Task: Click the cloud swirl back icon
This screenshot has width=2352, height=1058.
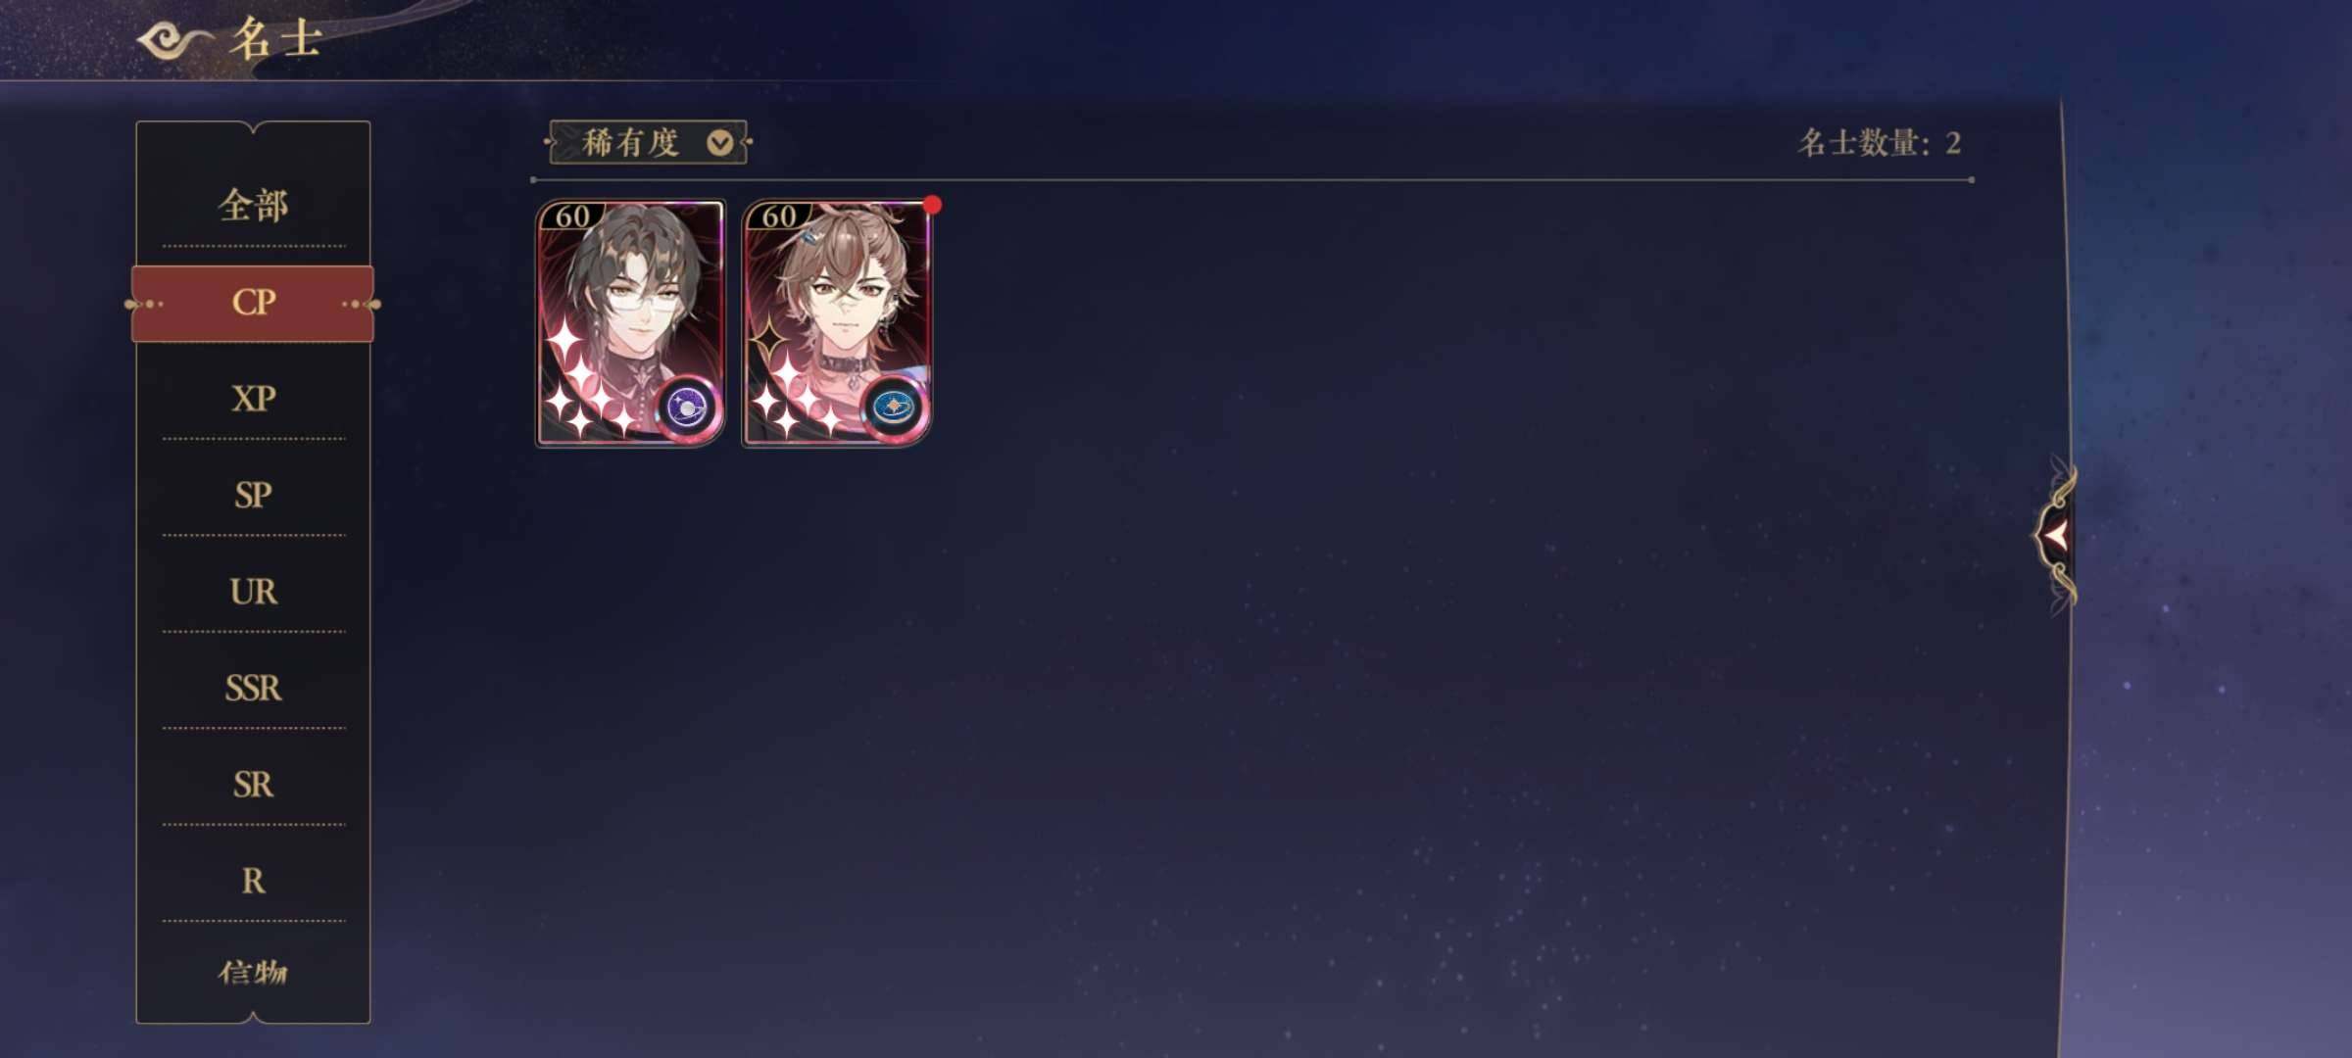Action: pos(174,40)
